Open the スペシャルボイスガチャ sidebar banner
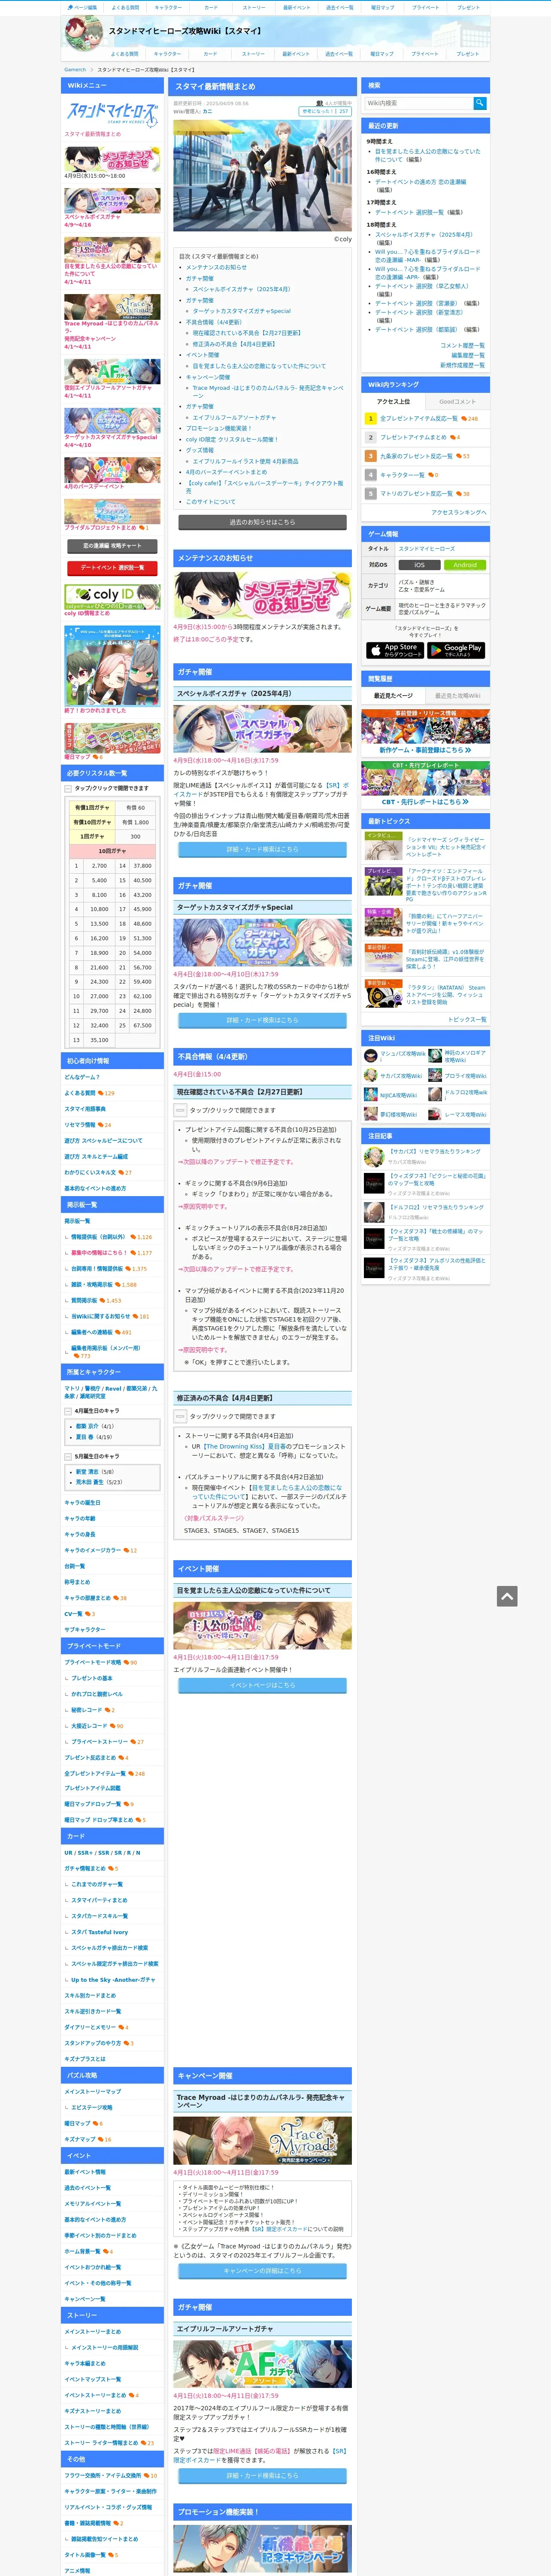Image resolution: width=551 pixels, height=2576 pixels. click(x=112, y=200)
